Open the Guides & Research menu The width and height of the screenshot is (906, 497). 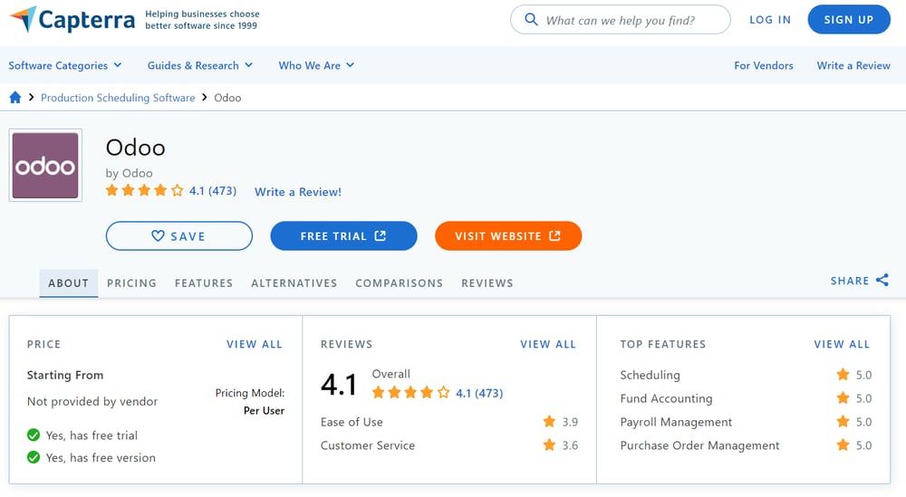200,65
